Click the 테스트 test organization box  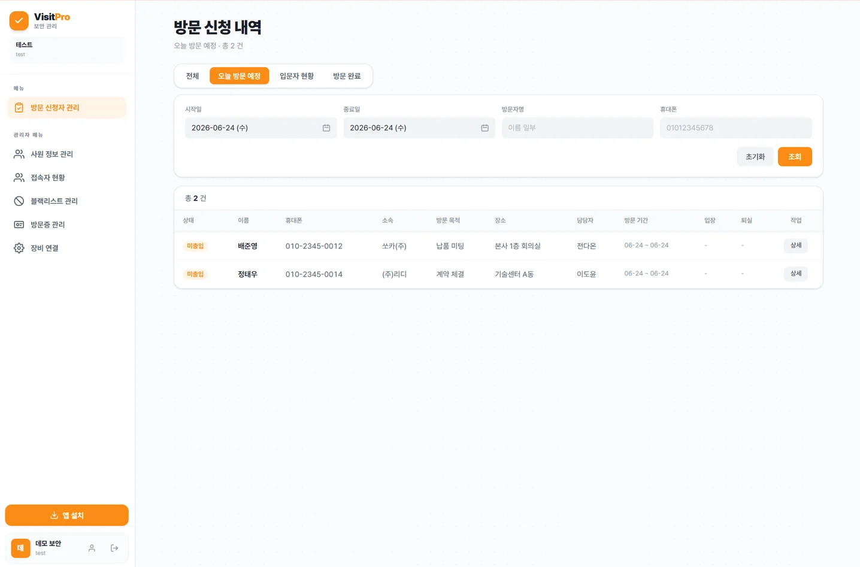coord(67,49)
